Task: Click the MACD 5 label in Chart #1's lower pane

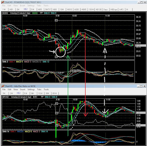Action: 28,132
